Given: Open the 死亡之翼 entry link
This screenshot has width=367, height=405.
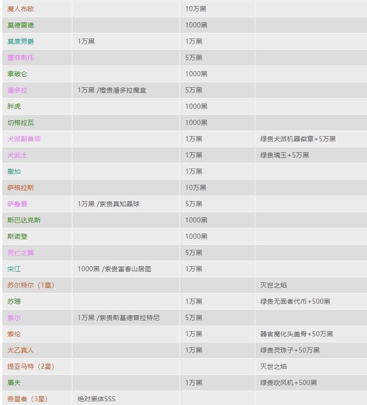Looking at the screenshot, I should coord(21,253).
